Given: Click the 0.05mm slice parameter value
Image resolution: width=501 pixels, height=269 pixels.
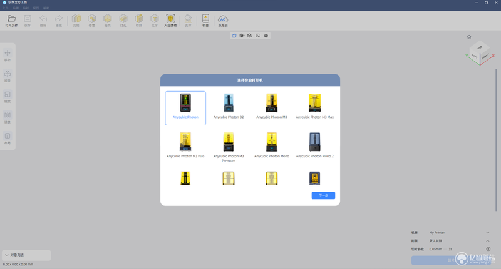Looking at the screenshot, I should click(435, 249).
